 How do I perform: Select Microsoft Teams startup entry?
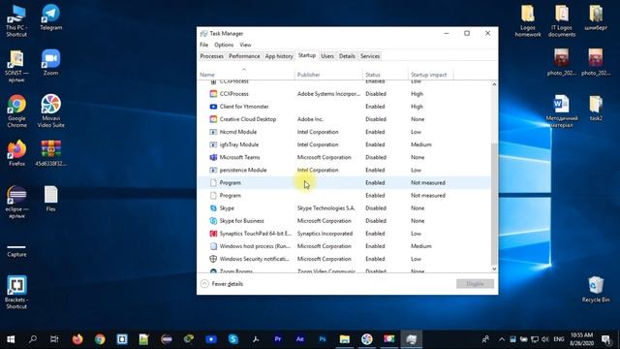point(344,157)
